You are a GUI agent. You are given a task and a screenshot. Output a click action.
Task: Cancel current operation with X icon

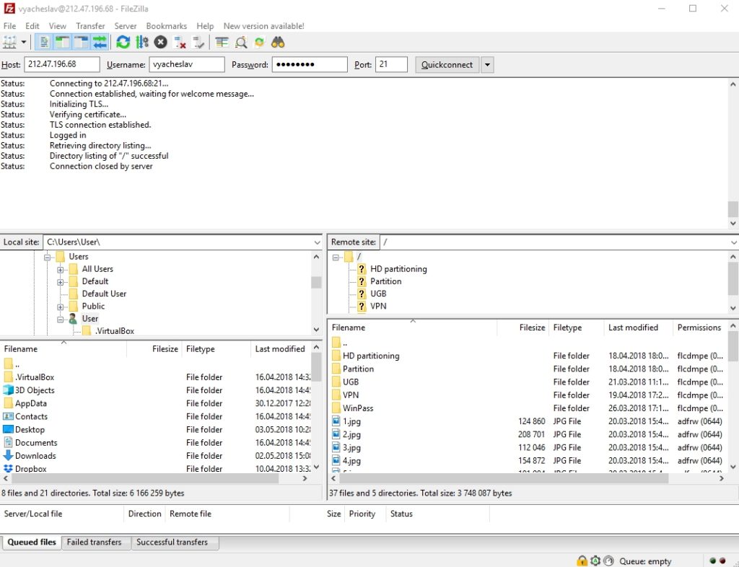161,43
